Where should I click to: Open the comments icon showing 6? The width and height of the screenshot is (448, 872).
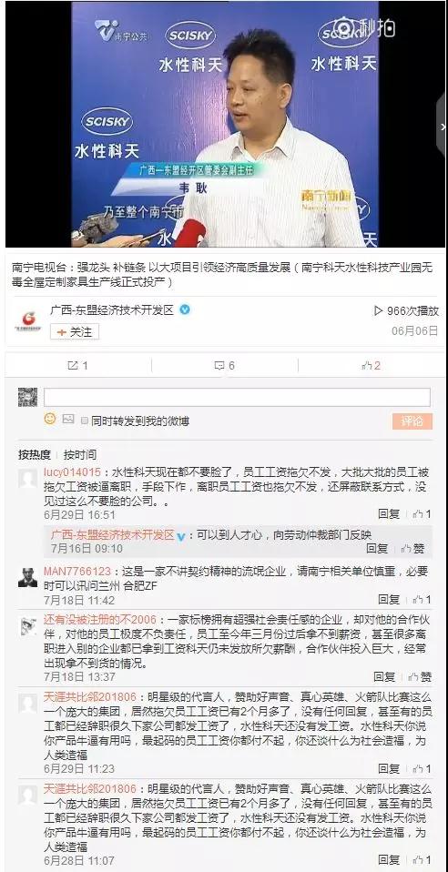219,365
